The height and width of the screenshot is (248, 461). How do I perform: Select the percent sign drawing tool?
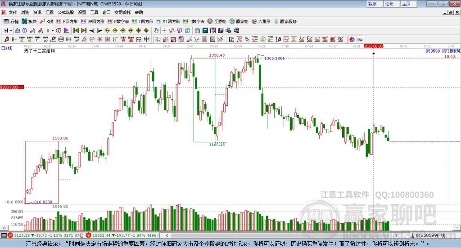click(247, 39)
